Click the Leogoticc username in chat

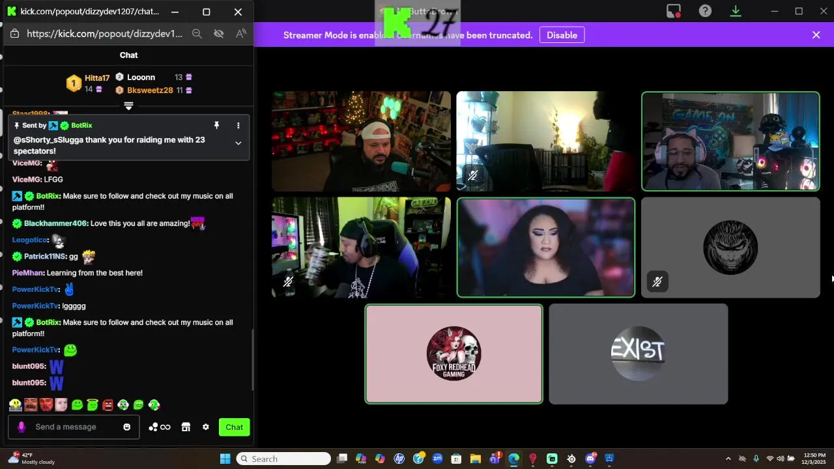coord(29,240)
